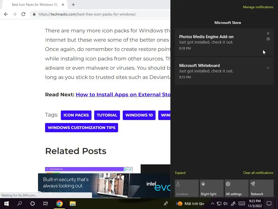Image resolution: width=278 pixels, height=209 pixels.
Task: Click the forward navigation arrow
Action: point(15,14)
